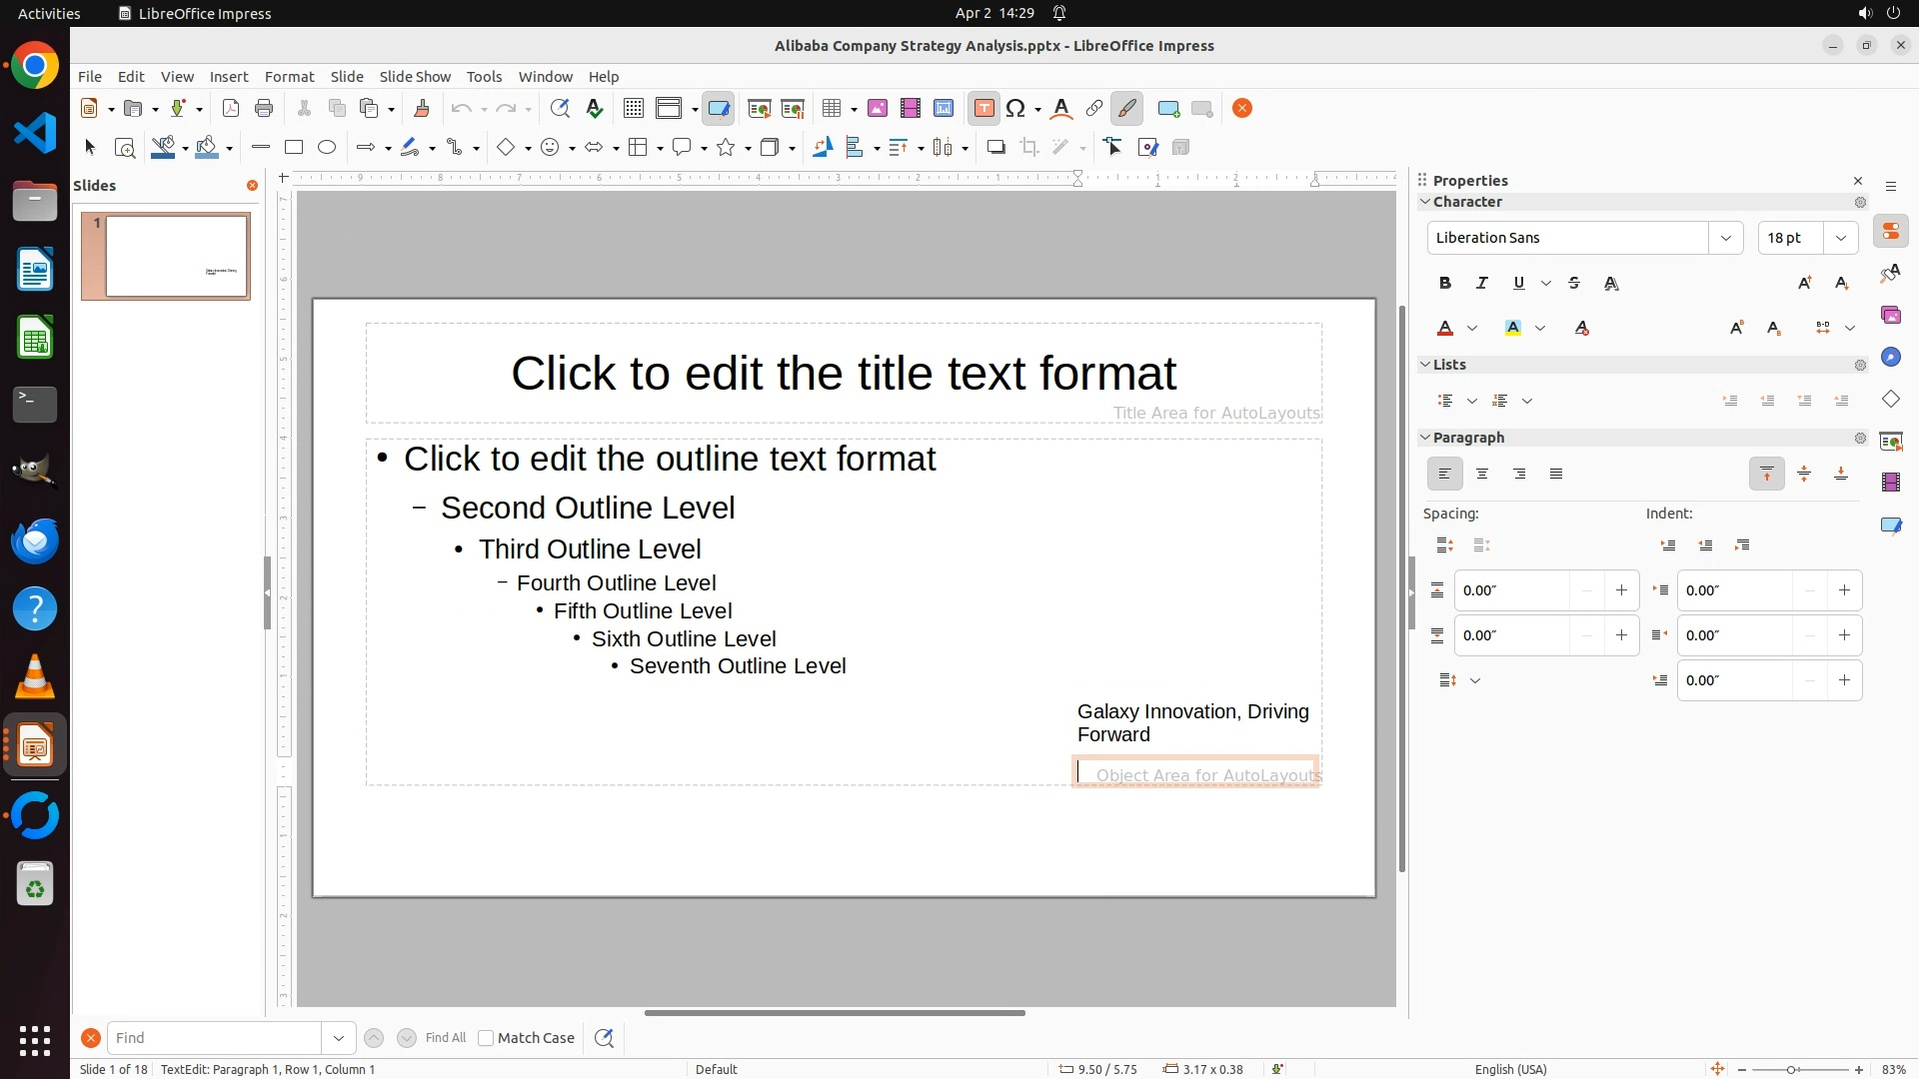Open the Slide Show menu

pyautogui.click(x=414, y=76)
